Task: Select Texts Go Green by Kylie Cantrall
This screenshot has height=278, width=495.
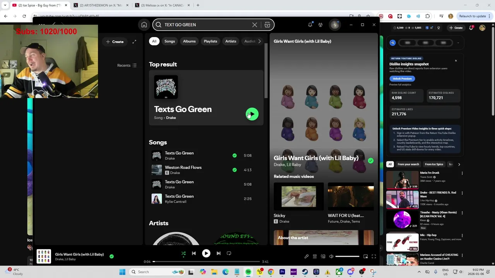Action: point(206,199)
